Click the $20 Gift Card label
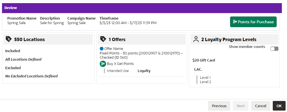 point(204,60)
